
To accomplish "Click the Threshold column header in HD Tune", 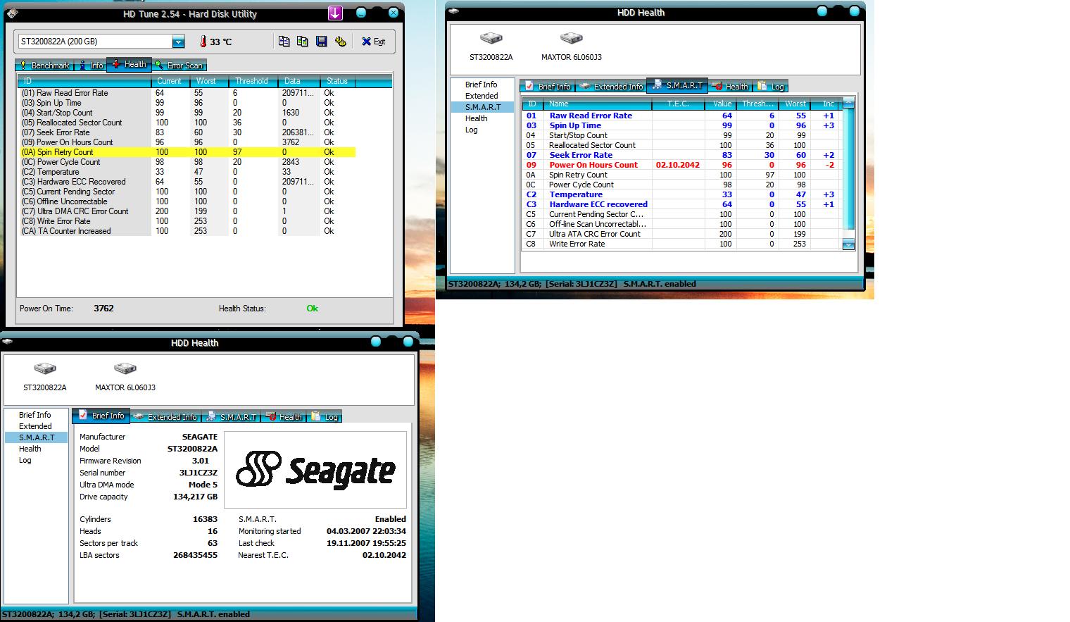I will pos(253,81).
